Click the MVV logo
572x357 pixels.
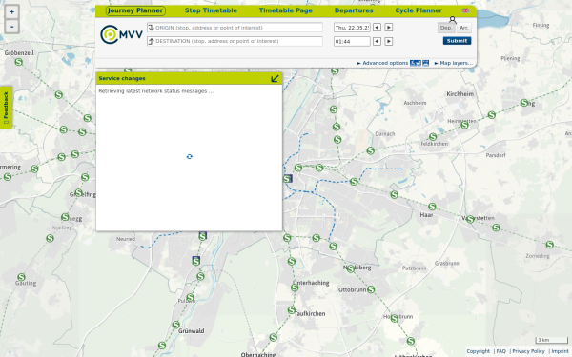121,34
